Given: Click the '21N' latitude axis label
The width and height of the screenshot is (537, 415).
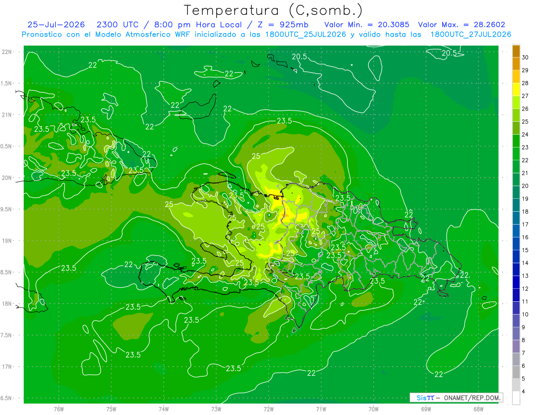Looking at the screenshot, I should [x=8, y=115].
